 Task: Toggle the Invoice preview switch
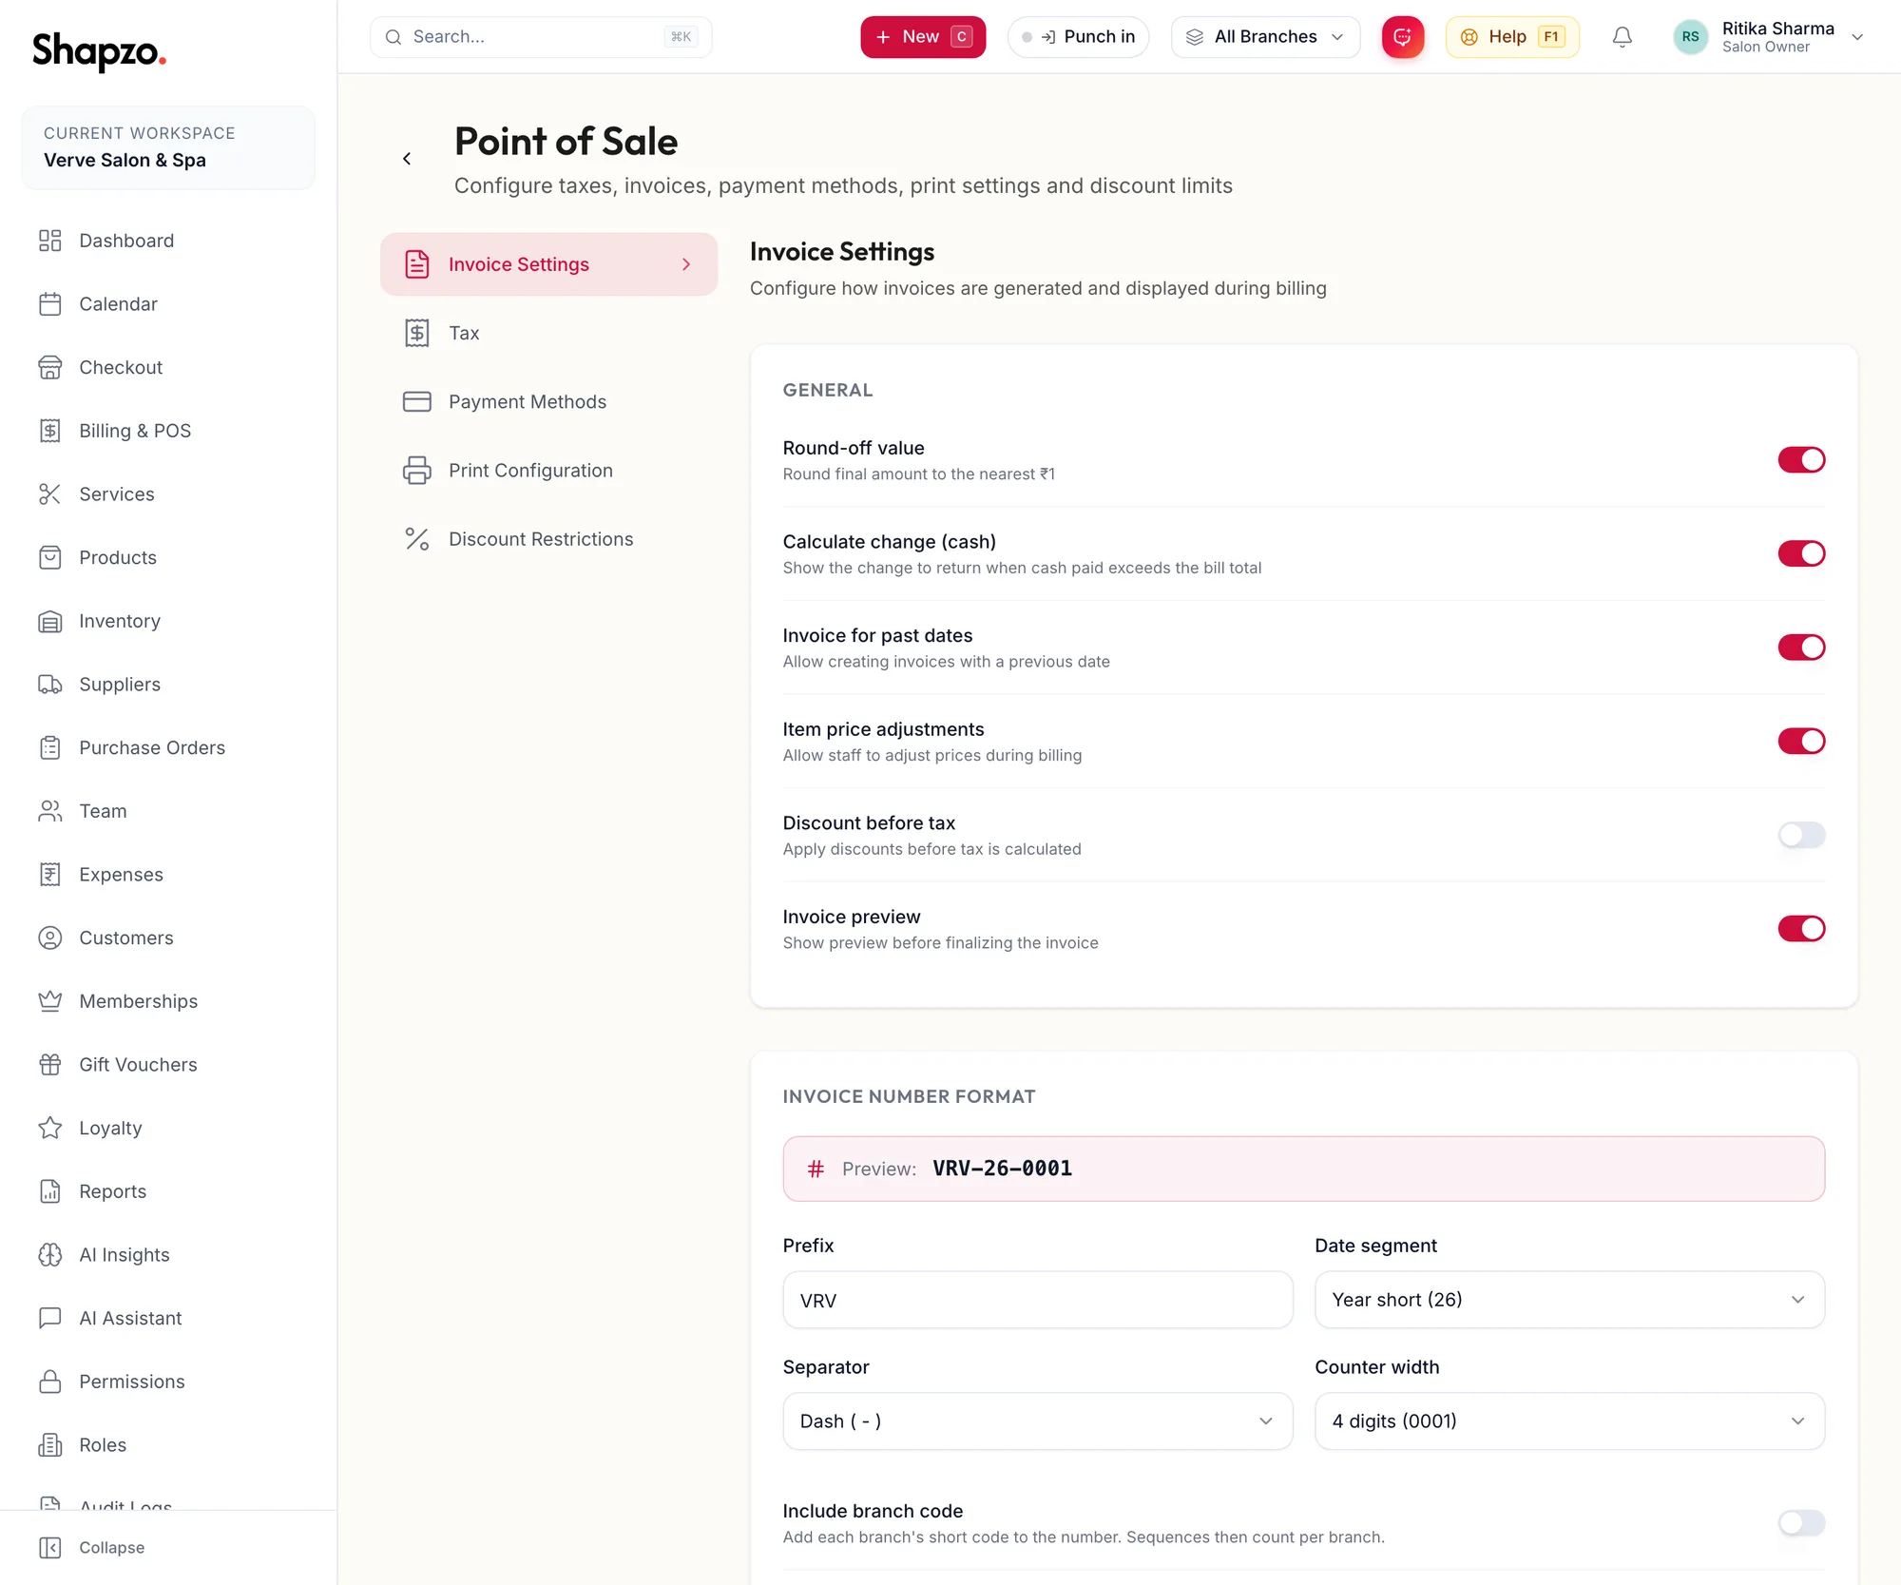[x=1801, y=929]
